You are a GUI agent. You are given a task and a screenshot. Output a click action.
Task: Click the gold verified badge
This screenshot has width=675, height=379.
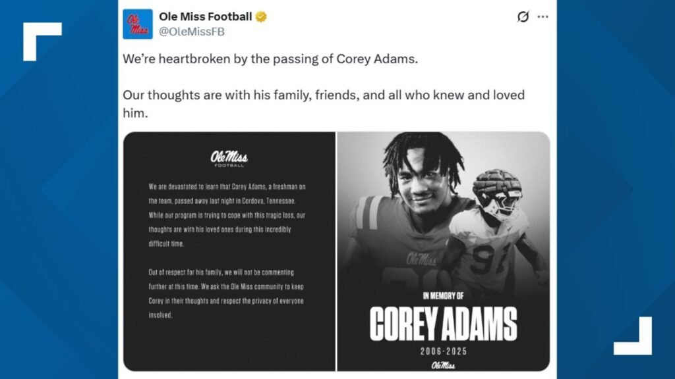tap(261, 16)
